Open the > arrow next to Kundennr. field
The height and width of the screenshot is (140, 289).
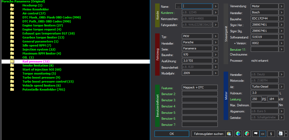tap(216, 12)
